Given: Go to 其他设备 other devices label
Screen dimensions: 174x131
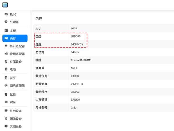Looking at the screenshot, I should [x=16, y=126].
